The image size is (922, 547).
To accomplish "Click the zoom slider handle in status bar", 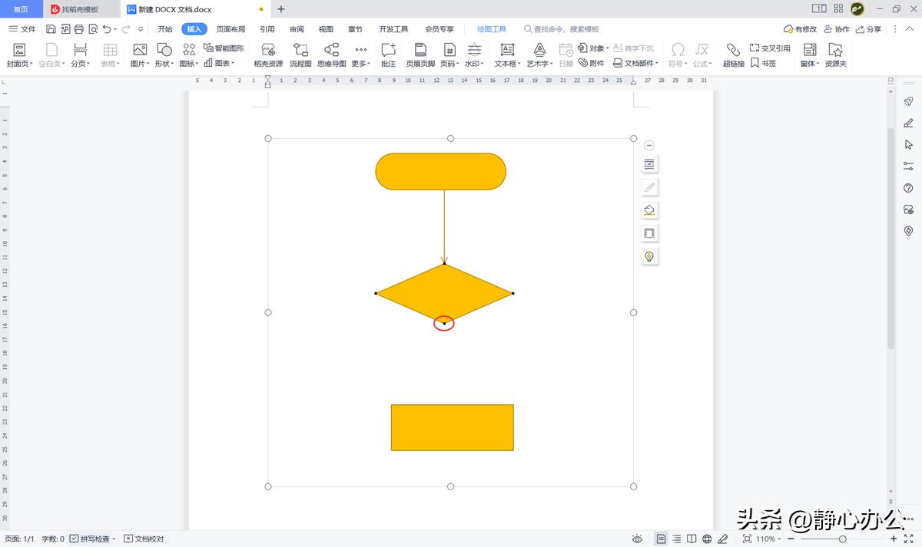I will pyautogui.click(x=843, y=539).
